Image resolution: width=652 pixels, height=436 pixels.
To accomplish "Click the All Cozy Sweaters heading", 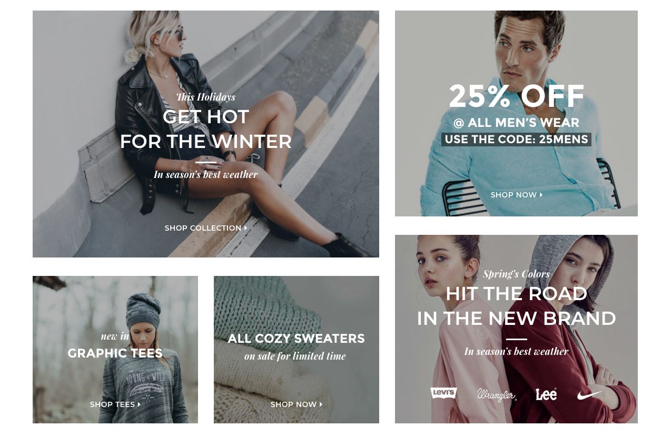I will point(296,338).
